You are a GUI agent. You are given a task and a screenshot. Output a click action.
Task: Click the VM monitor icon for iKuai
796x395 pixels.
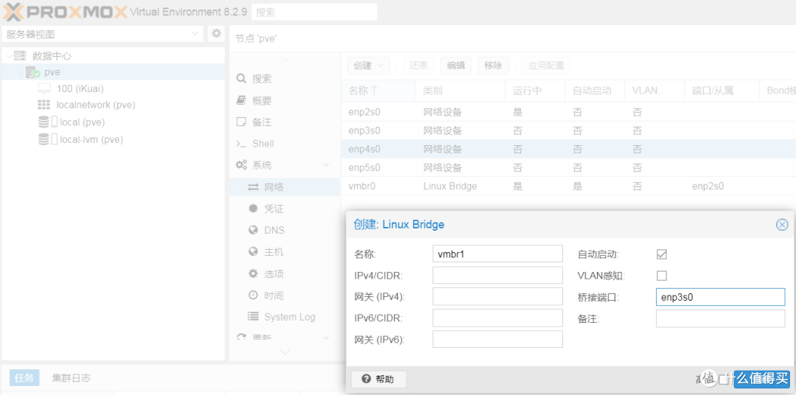(x=45, y=89)
